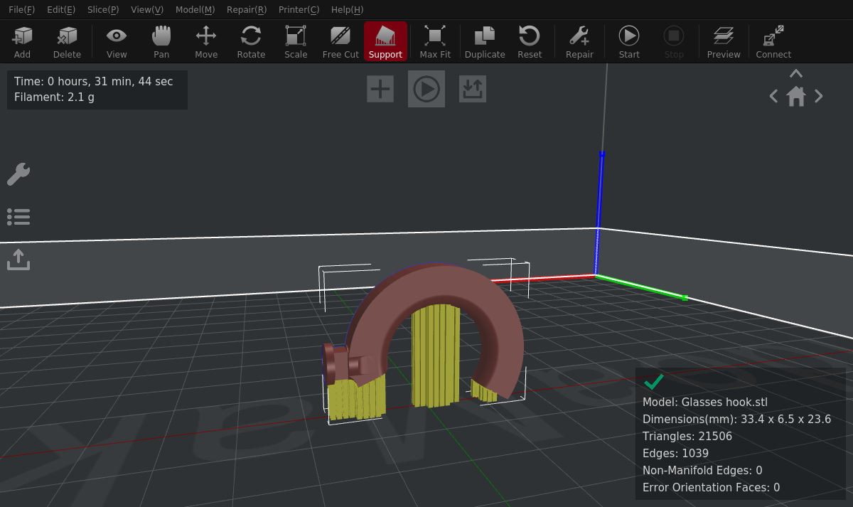Choose the Free Cut tool
This screenshot has height=507, width=853.
click(x=340, y=41)
